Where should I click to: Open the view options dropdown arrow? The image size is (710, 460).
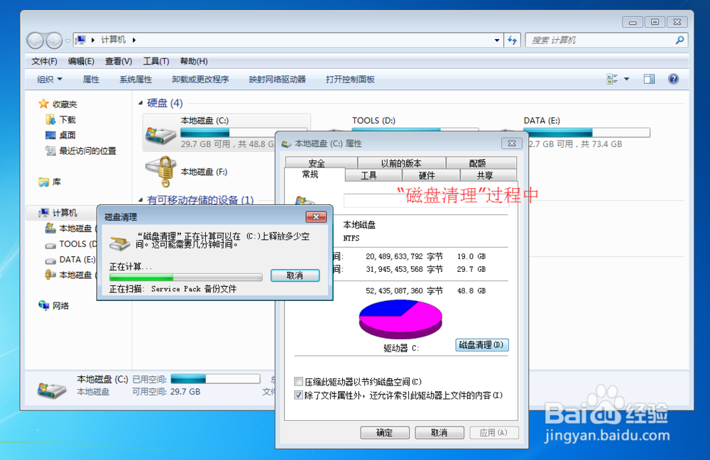point(627,80)
